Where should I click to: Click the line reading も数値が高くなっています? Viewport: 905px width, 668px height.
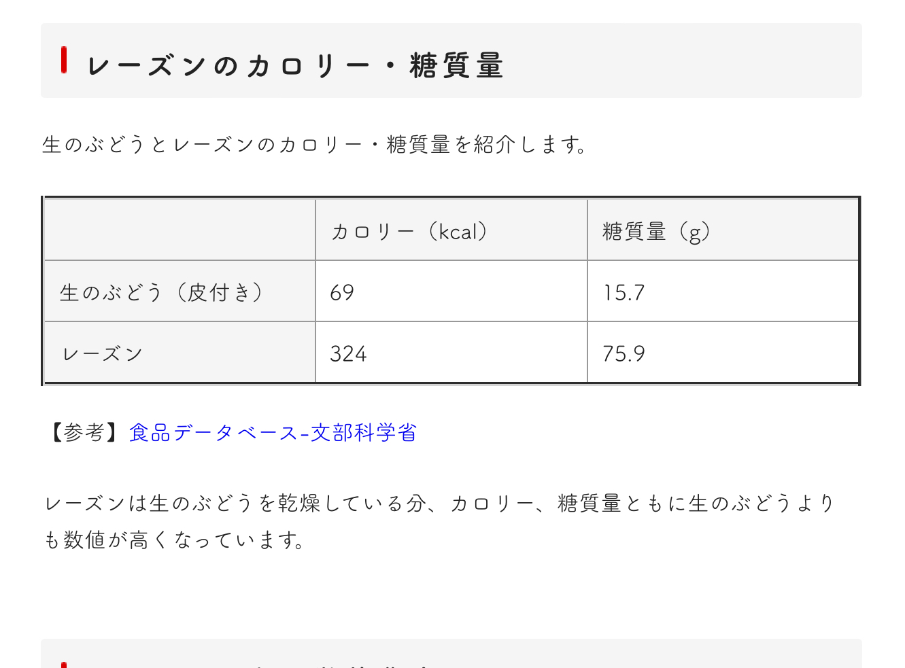coord(174,540)
